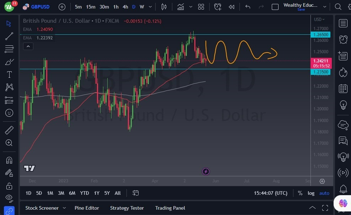Select the Emoji sticker tool

[9, 113]
